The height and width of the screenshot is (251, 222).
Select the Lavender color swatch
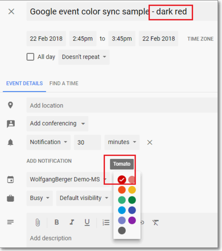(122, 220)
